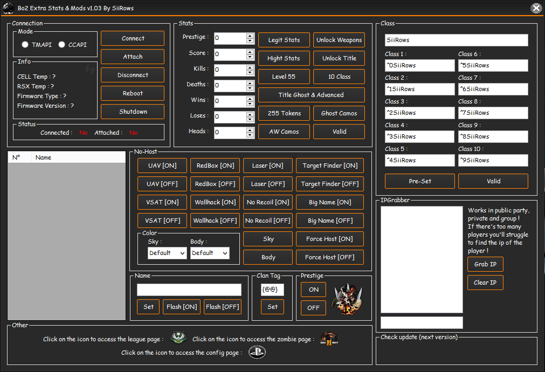Viewport: 545px width, 372px height.
Task: Select the CCAPI connection mode
Action: pyautogui.click(x=61, y=45)
